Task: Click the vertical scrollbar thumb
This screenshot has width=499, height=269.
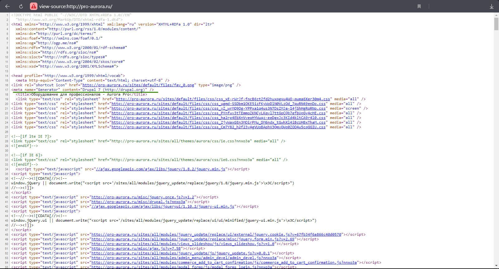Action: pos(496,24)
